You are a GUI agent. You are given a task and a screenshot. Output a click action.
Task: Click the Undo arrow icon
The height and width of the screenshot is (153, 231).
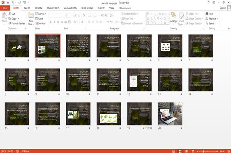pos(13,2)
